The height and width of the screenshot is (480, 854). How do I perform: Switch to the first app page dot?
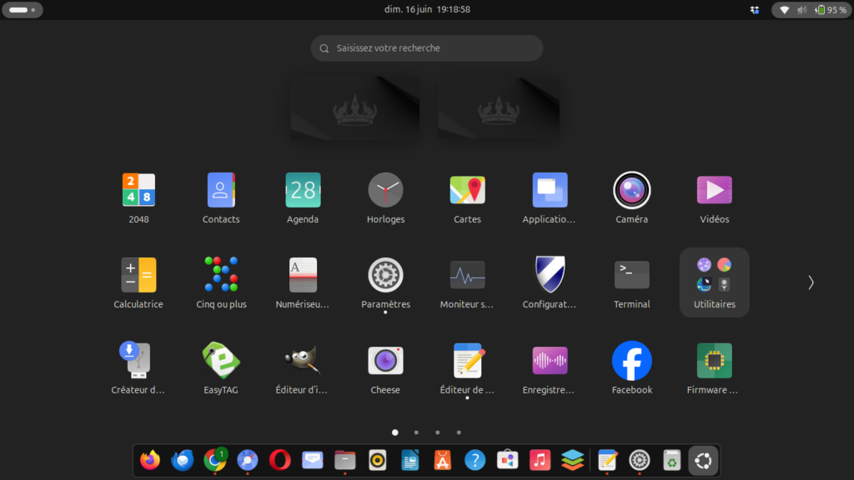click(394, 432)
